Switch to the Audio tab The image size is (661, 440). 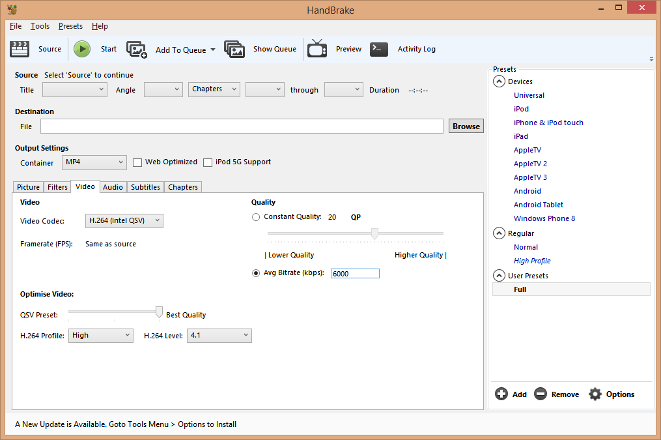coord(113,187)
